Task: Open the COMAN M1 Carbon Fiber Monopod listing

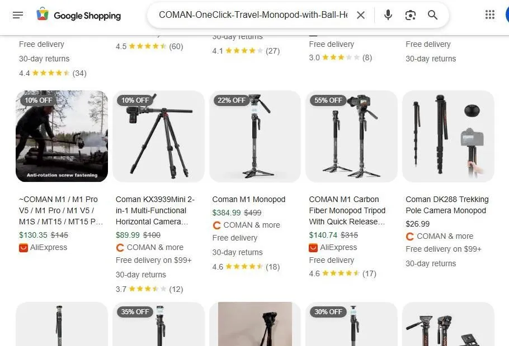Action: 347,210
